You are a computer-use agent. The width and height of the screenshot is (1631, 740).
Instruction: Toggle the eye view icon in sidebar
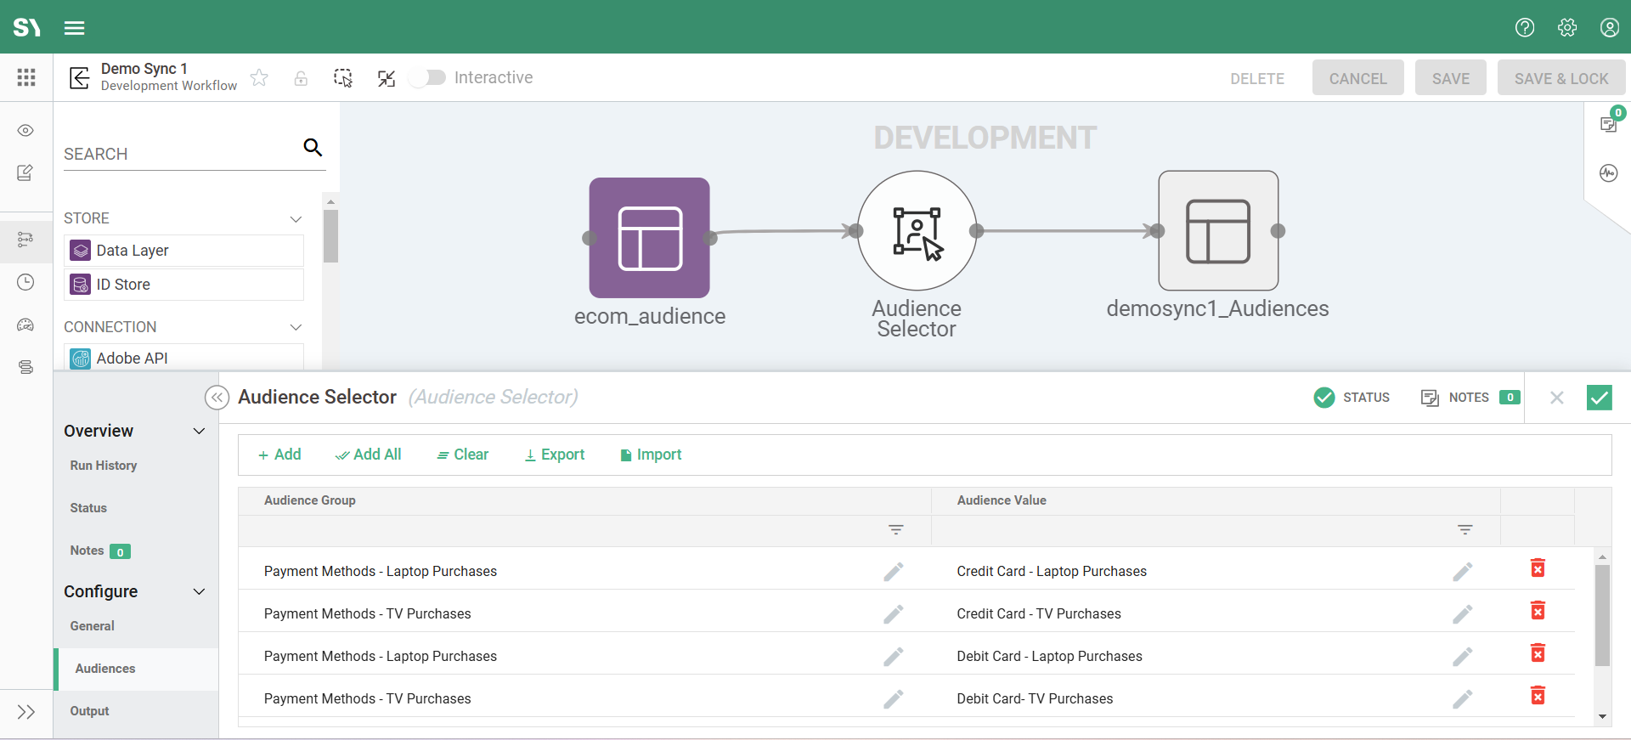(25, 131)
